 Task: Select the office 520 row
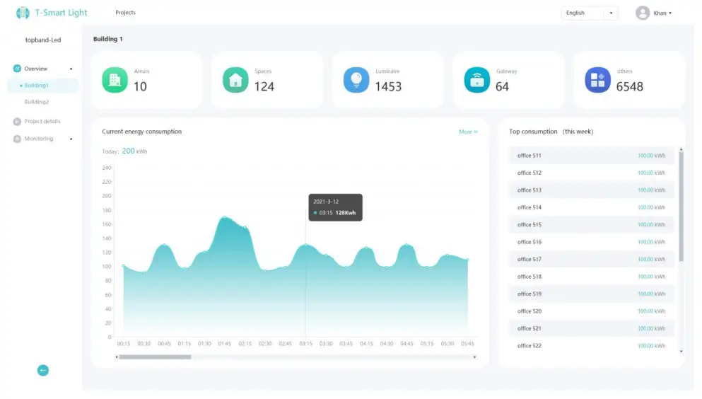pyautogui.click(x=591, y=311)
